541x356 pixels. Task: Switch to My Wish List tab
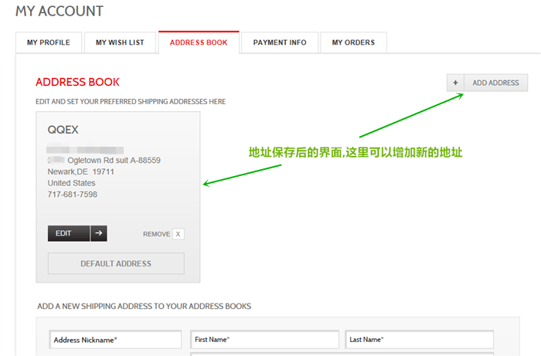point(120,42)
